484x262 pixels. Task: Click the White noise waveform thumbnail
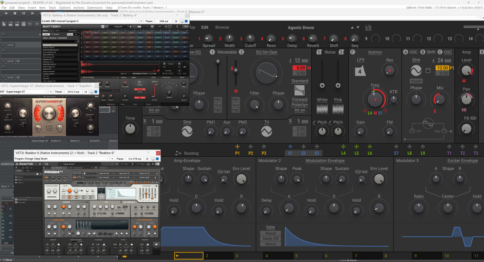click(322, 109)
